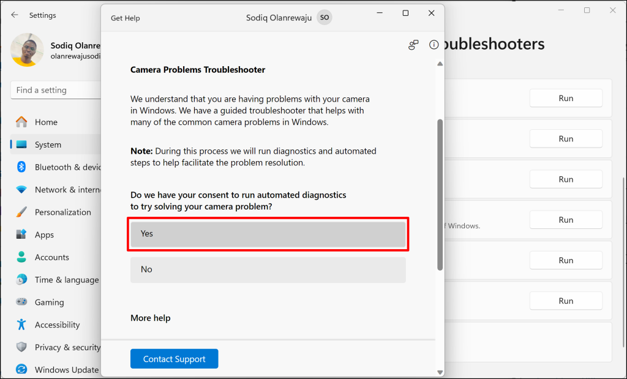Open the support agent chat icon
Viewport: 627px width, 379px height.
pos(414,45)
